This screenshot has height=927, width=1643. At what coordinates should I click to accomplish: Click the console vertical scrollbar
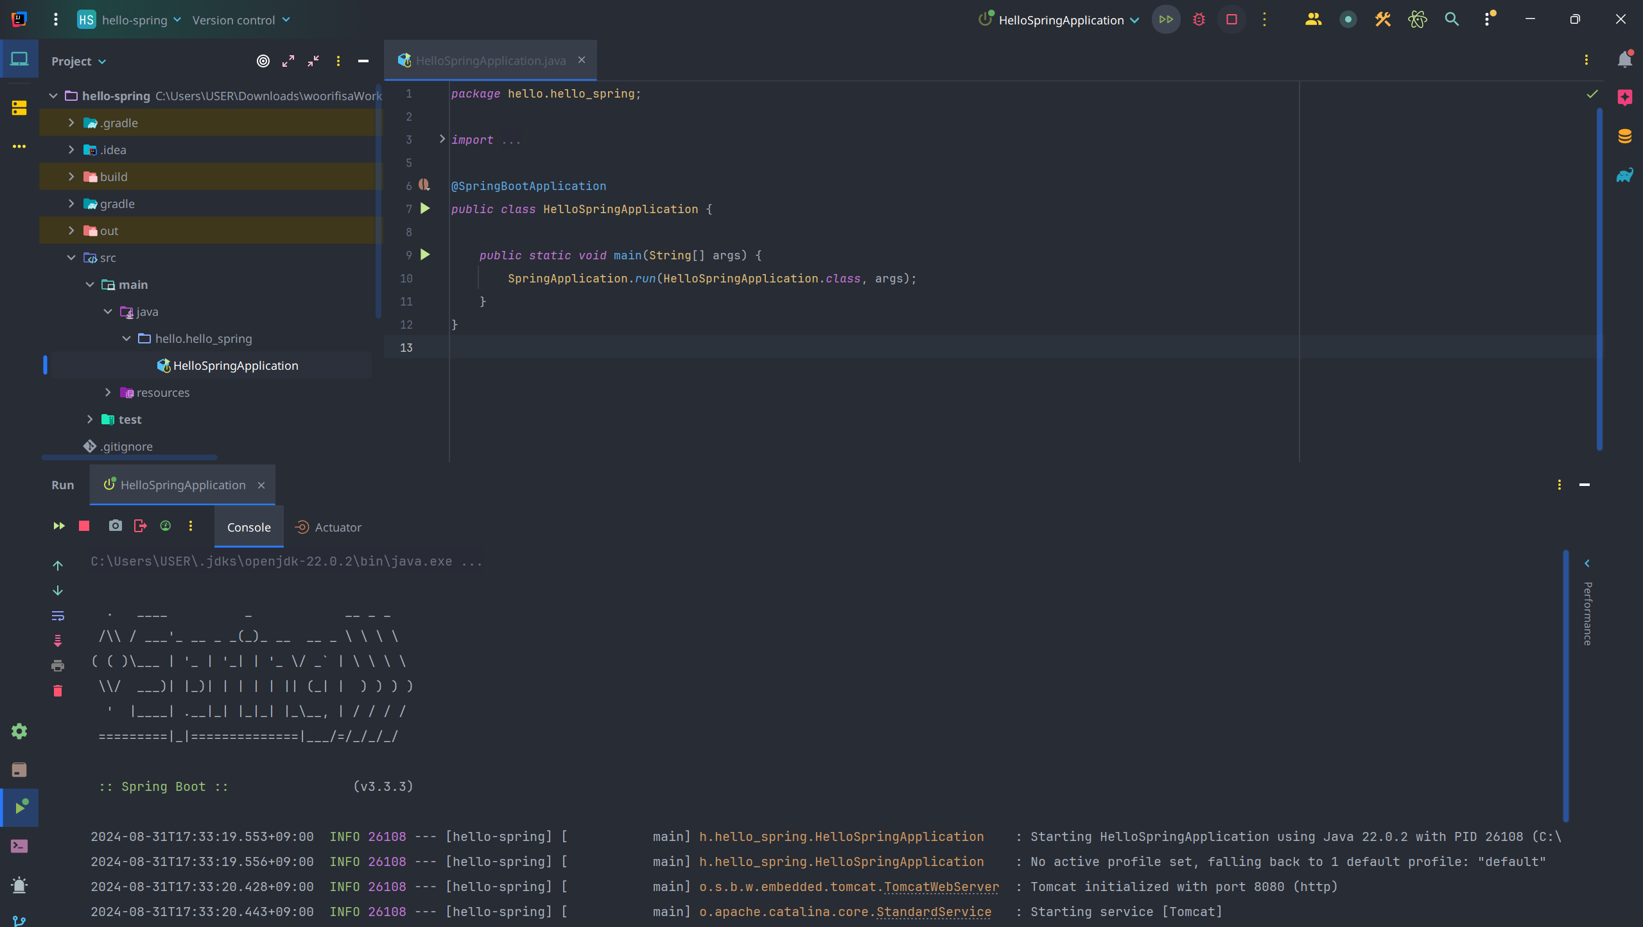1565,685
